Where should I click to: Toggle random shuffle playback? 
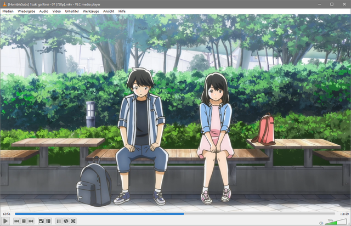pos(73,221)
